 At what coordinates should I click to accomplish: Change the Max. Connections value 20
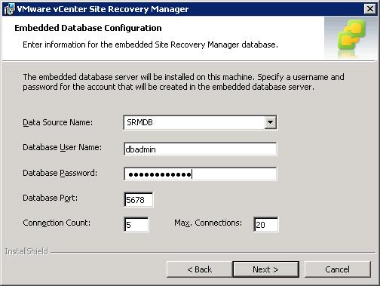click(265, 224)
